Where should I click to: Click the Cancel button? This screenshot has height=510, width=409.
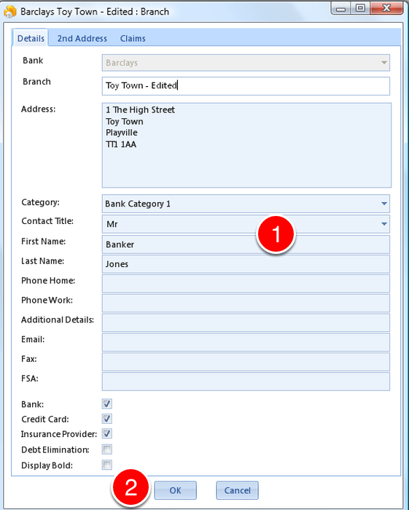click(x=238, y=490)
